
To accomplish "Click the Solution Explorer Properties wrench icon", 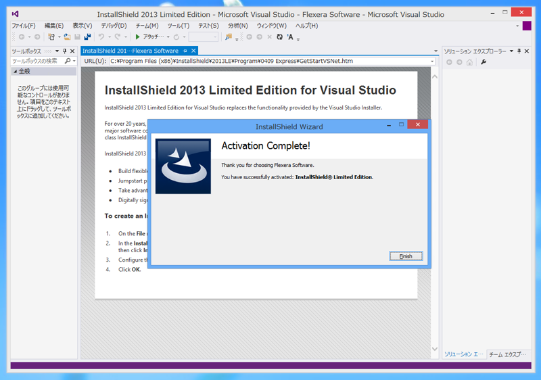I will [484, 62].
